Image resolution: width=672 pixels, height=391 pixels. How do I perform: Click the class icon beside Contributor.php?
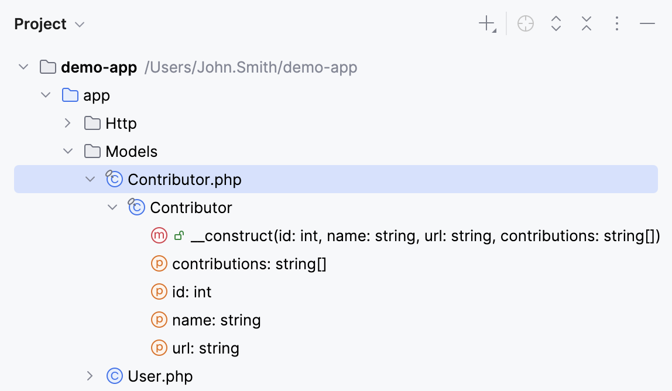[115, 179]
